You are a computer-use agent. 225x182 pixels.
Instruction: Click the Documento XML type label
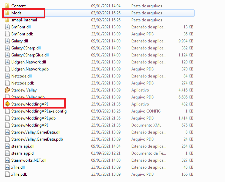(146, 125)
